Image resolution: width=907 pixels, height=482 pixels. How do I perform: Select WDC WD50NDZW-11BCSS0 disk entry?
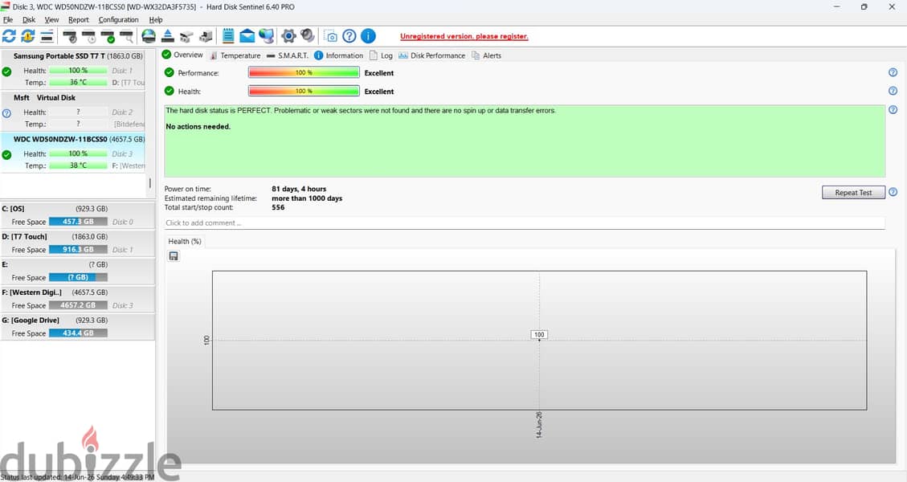click(73, 152)
